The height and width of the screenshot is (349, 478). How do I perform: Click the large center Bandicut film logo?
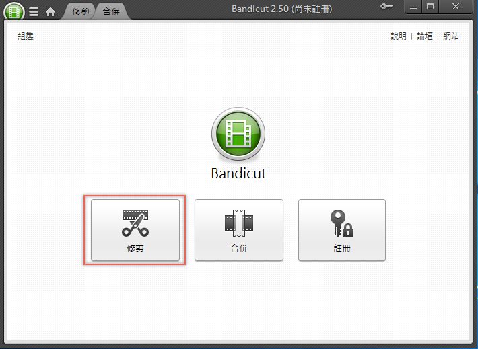click(238, 134)
